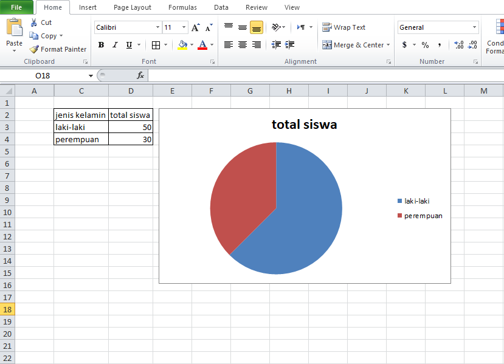Toggle underline formatting on
Viewport: 504px width, 364px height.
pyautogui.click(x=128, y=44)
